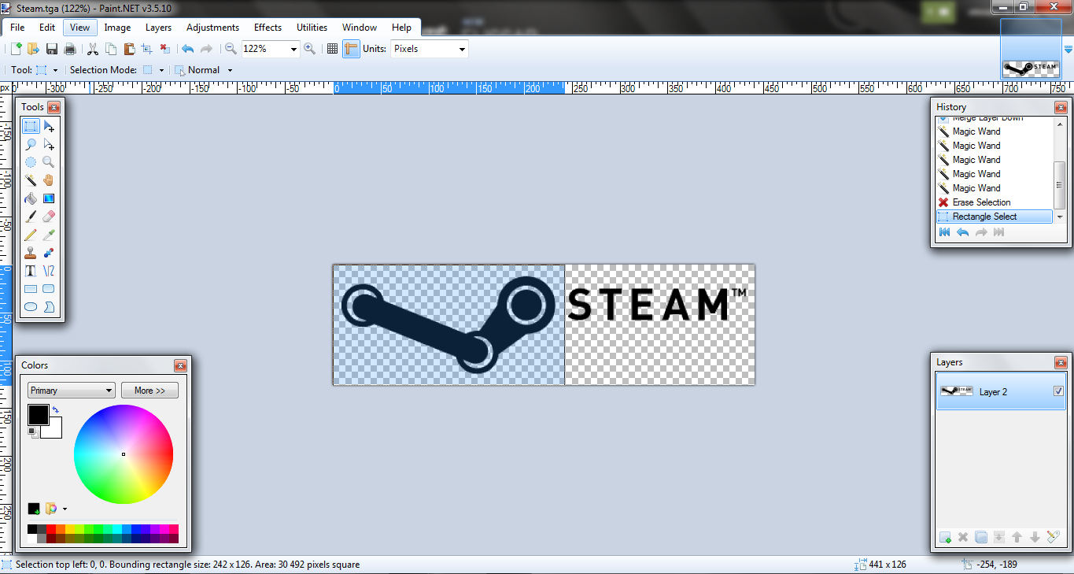The image size is (1074, 574).
Task: Select the Rectangle Select tool in Tools panel
Action: [x=31, y=126]
